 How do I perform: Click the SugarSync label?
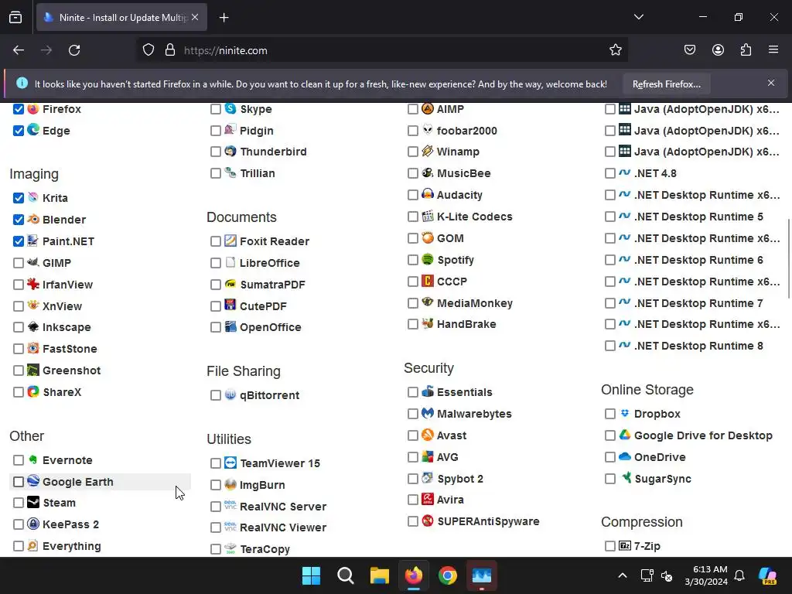(663, 479)
